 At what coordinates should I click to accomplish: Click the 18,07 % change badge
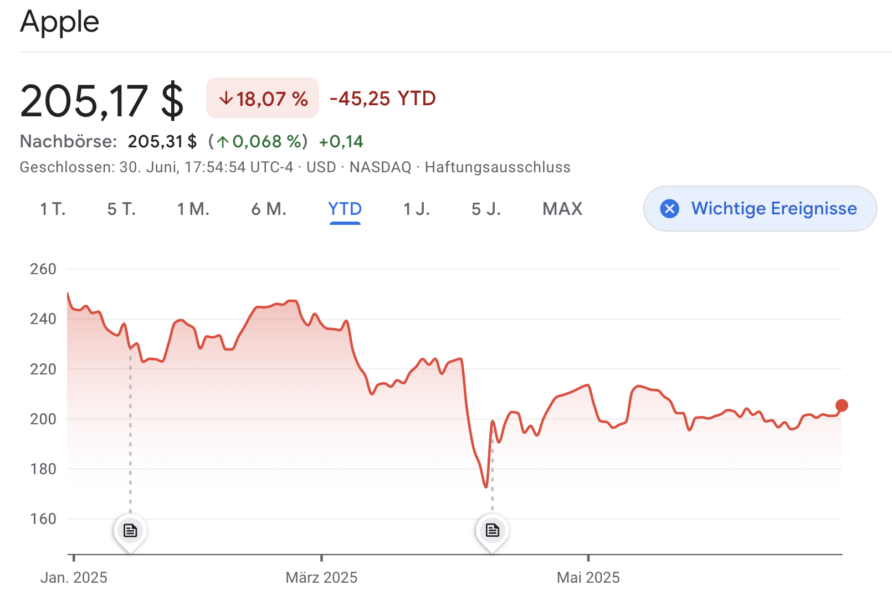coord(263,98)
